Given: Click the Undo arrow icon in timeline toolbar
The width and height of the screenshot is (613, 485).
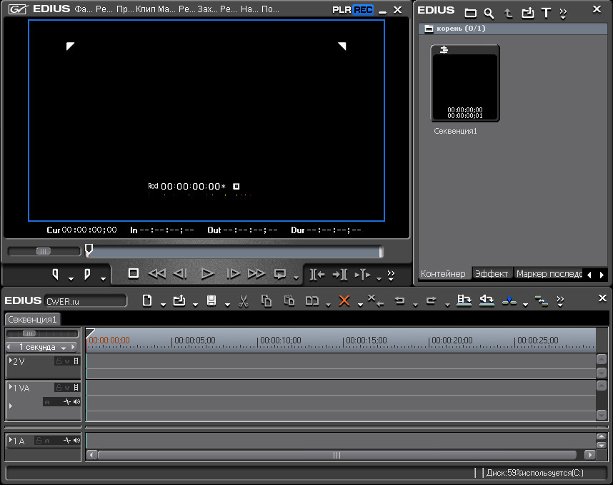Looking at the screenshot, I should click(x=399, y=301).
